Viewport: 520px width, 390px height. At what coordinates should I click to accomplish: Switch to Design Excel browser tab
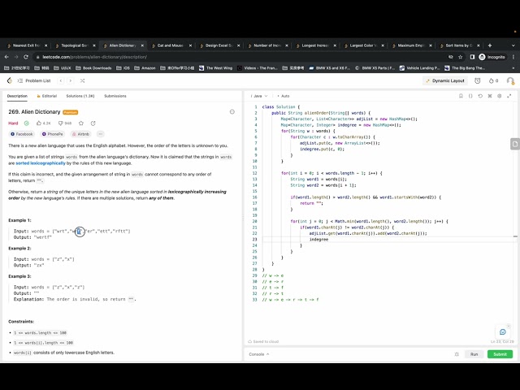tap(219, 45)
